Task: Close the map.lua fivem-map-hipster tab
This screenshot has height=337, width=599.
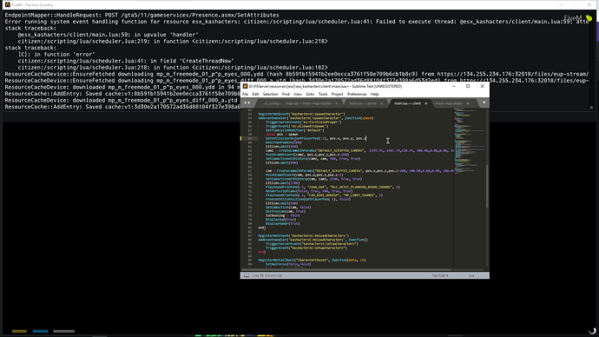Action: click(336, 103)
